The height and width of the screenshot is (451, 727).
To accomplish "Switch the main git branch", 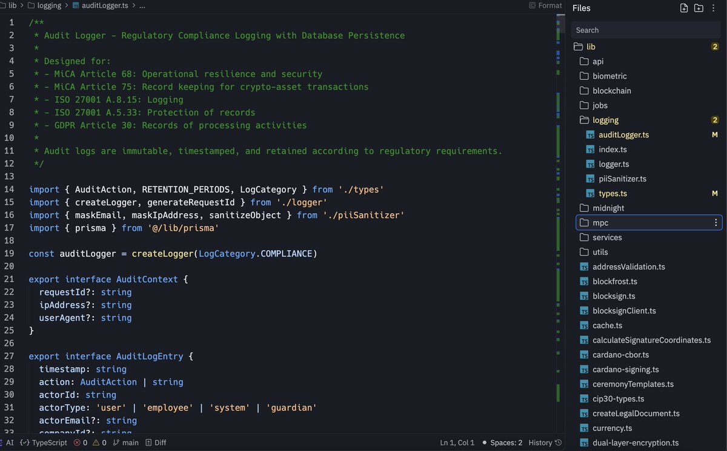I will click(125, 443).
